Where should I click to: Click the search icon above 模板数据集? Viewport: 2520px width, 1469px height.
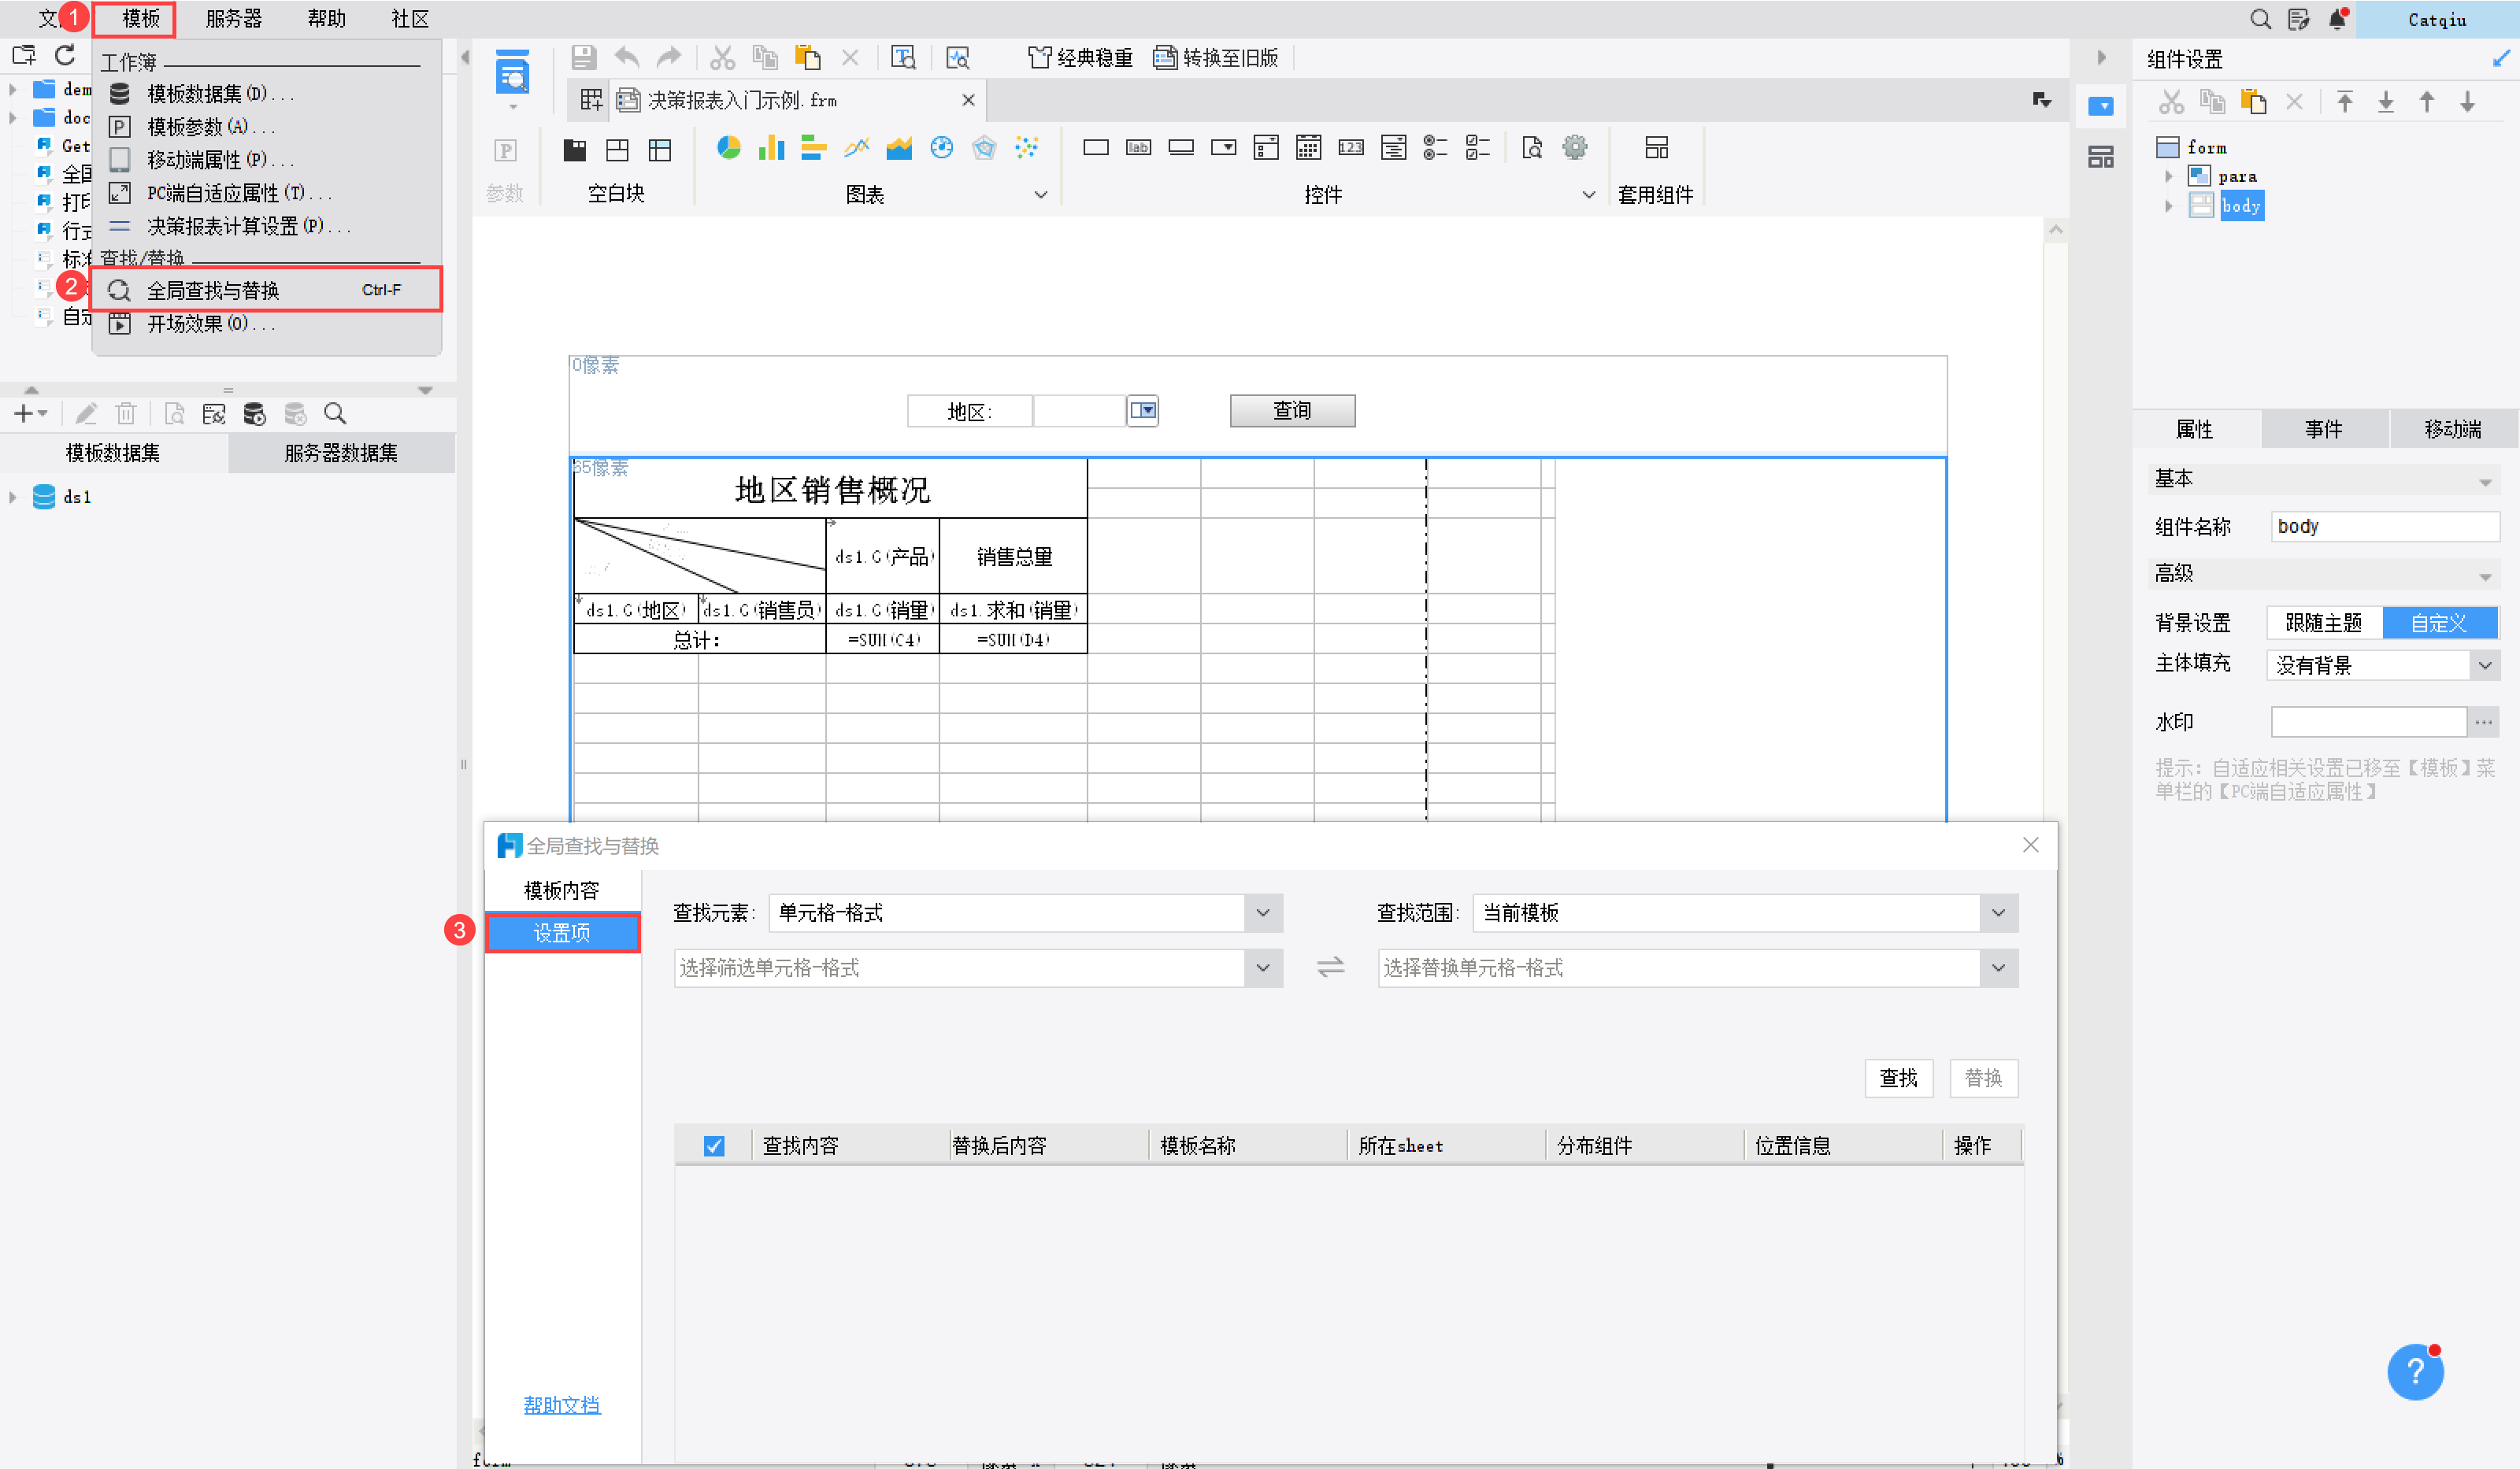335,413
